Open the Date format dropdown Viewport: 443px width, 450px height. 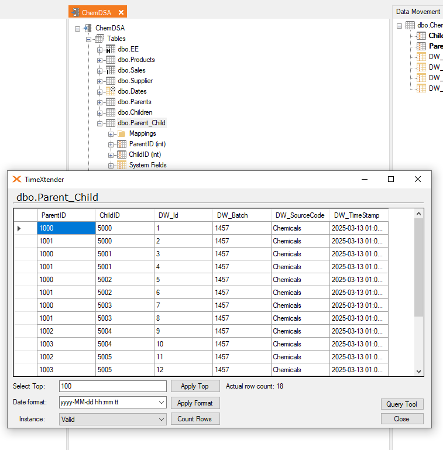pos(162,403)
